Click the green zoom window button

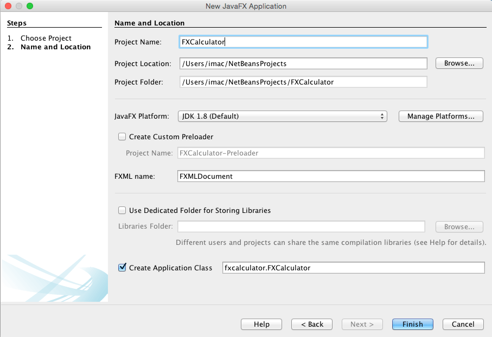pyautogui.click(x=29, y=6)
